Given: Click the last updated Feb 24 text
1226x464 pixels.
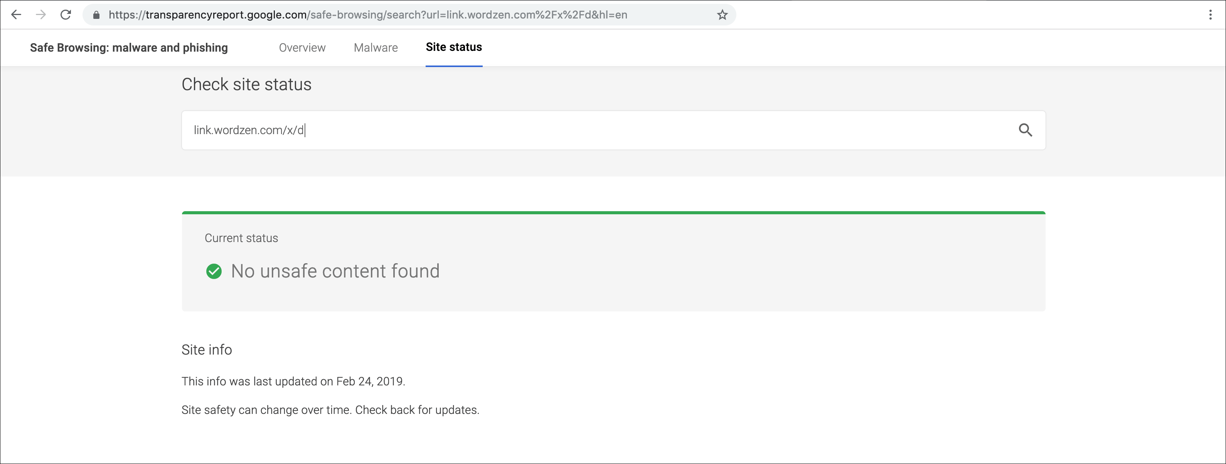Looking at the screenshot, I should (x=293, y=382).
